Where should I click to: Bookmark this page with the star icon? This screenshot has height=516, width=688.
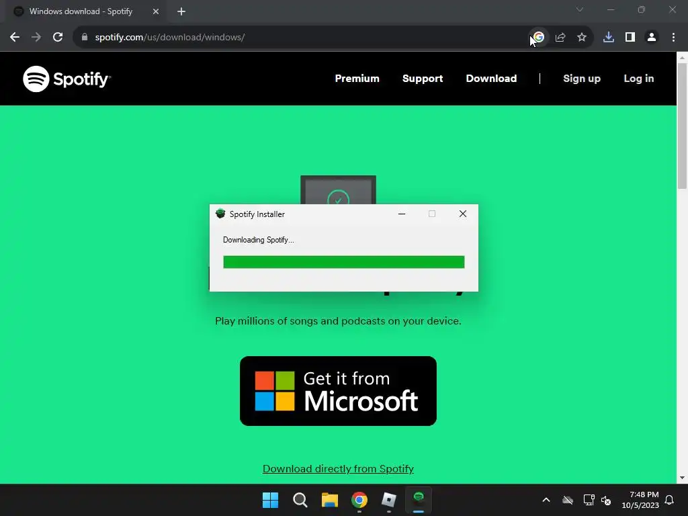click(x=582, y=38)
